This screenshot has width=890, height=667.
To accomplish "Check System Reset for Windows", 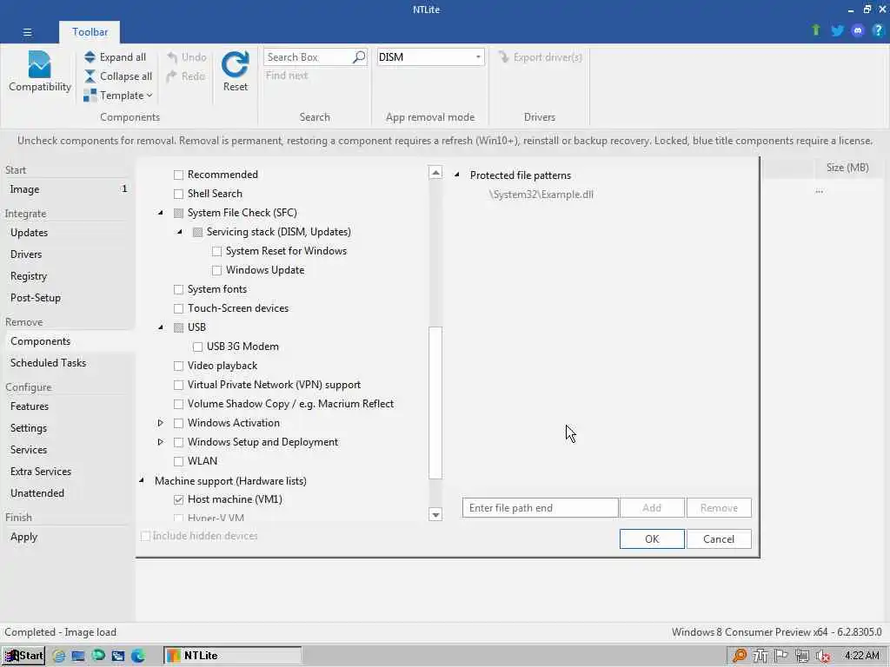I will coord(216,251).
